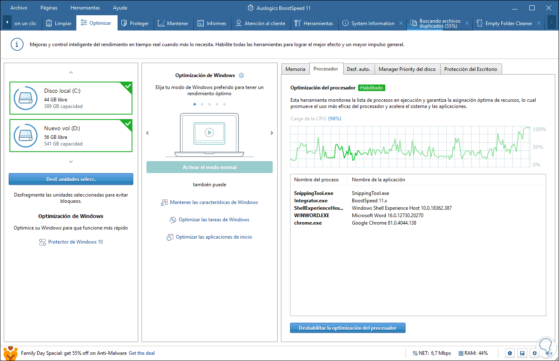Open Mantener las características de Windows link
Image resolution: width=559 pixels, height=361 pixels.
pos(214,202)
